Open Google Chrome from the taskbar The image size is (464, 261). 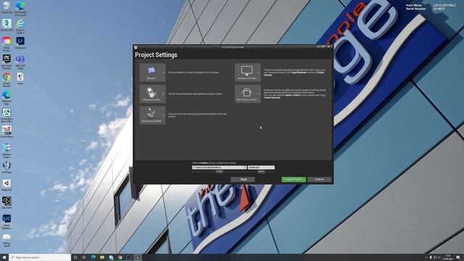(x=120, y=257)
